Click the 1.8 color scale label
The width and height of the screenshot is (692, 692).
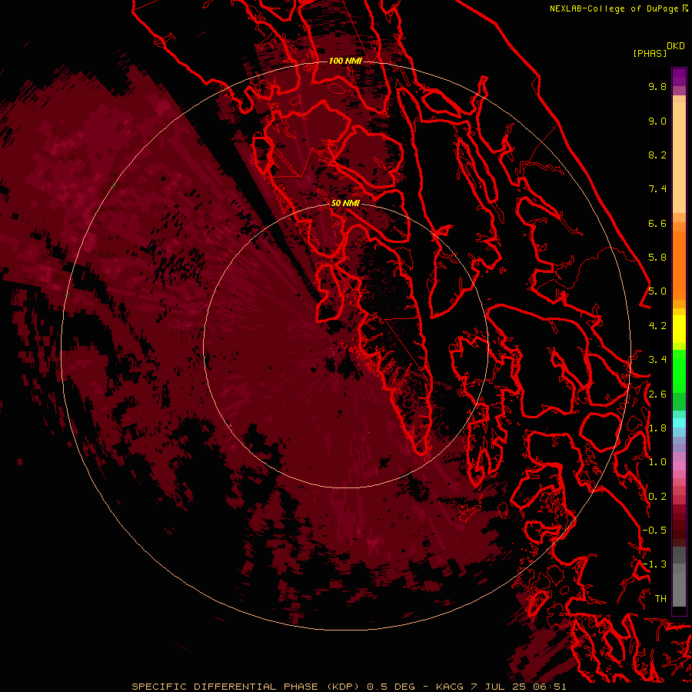657,428
